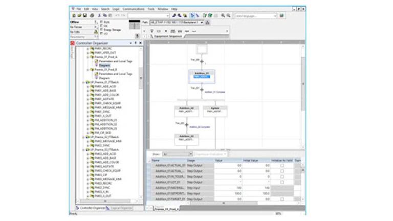Click the diagram vertical scrollbar thumb
The image size is (393, 221).
(303, 83)
